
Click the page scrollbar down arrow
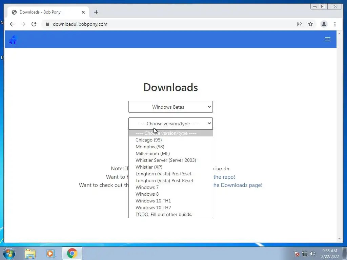[339, 239]
